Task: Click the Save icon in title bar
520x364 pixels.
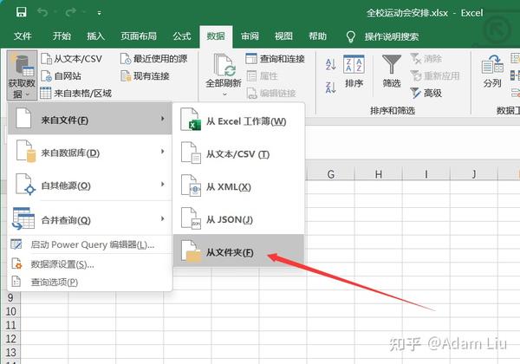Action: (21, 12)
